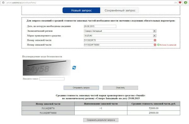189x124 pixels.
Task: Click price cell 29000.00
Action: point(154,113)
